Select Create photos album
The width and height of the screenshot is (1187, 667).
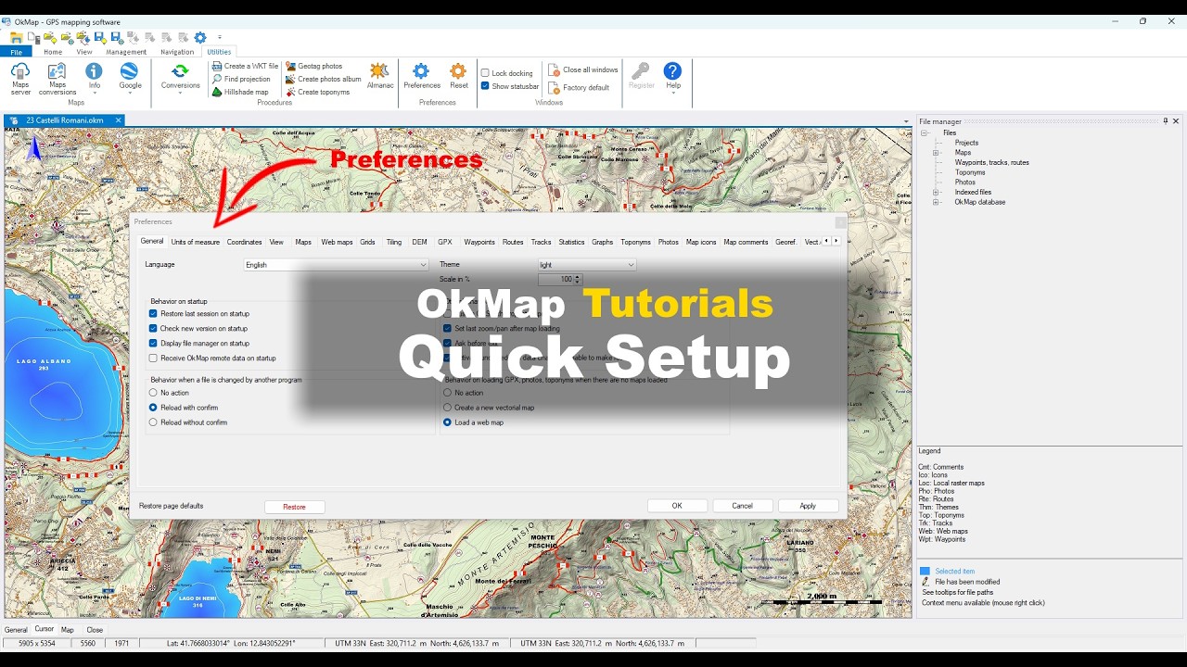(x=323, y=80)
